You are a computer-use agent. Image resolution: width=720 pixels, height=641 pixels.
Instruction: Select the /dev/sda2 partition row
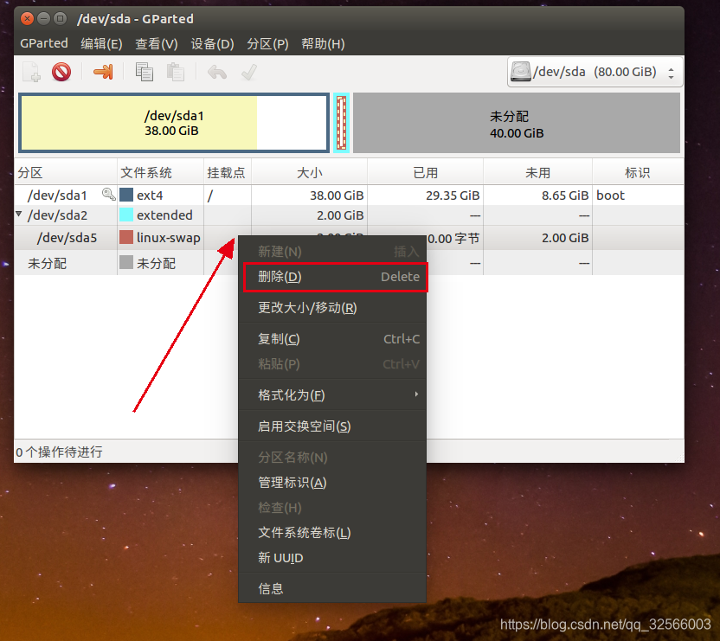tap(349, 215)
